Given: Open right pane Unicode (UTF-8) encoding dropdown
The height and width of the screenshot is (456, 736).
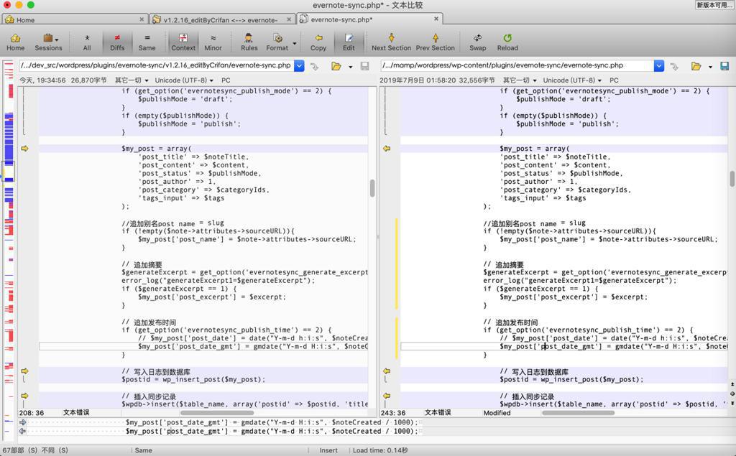Looking at the screenshot, I should tap(570, 80).
